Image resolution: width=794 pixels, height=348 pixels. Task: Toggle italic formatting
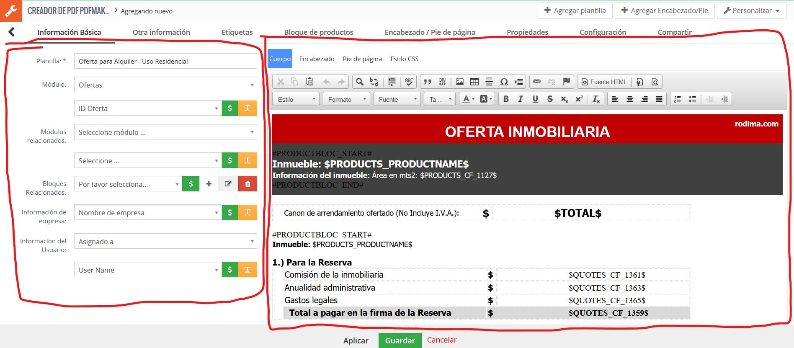[521, 99]
